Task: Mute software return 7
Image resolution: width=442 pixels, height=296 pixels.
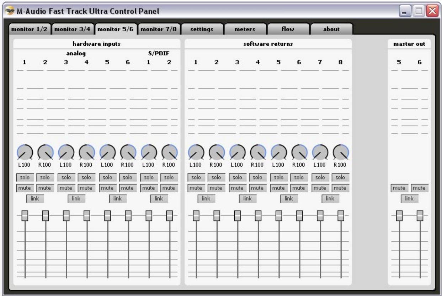Action: point(320,188)
